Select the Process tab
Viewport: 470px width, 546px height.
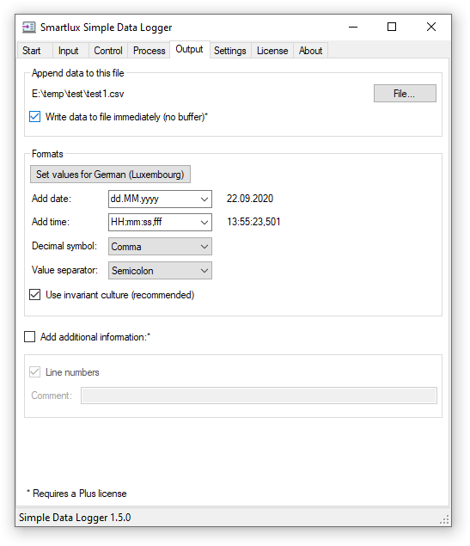point(150,51)
